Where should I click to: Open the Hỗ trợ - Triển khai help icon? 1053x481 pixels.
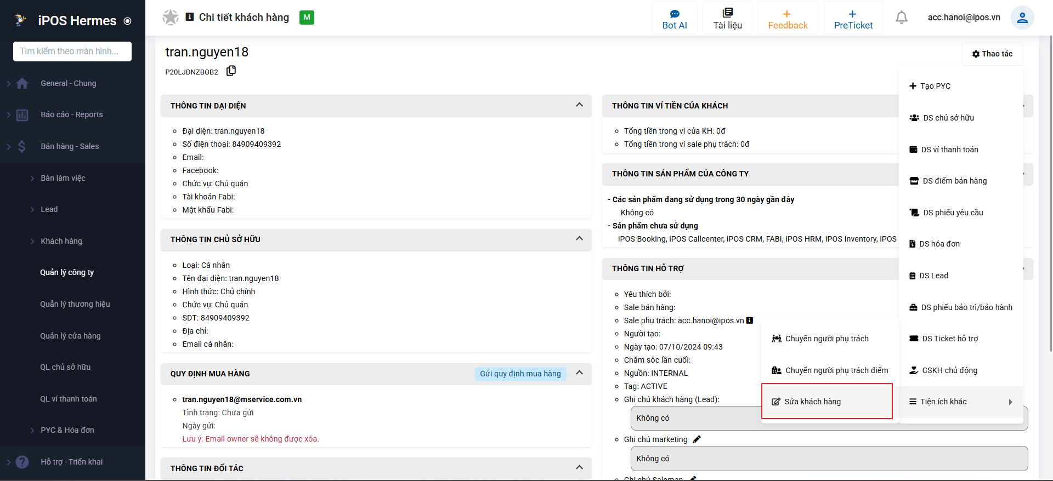tap(22, 462)
